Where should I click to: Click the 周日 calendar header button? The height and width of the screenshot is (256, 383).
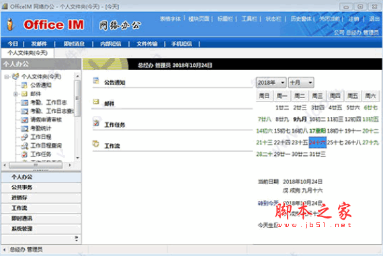tap(264, 96)
